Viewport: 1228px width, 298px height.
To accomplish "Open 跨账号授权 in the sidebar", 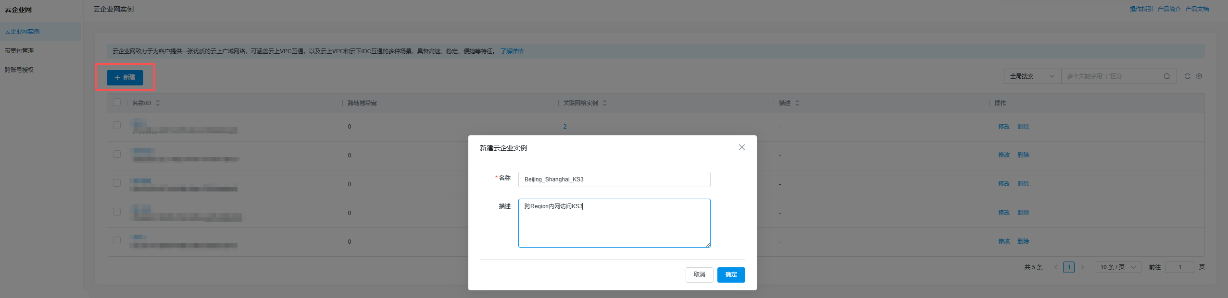I will tap(19, 70).
